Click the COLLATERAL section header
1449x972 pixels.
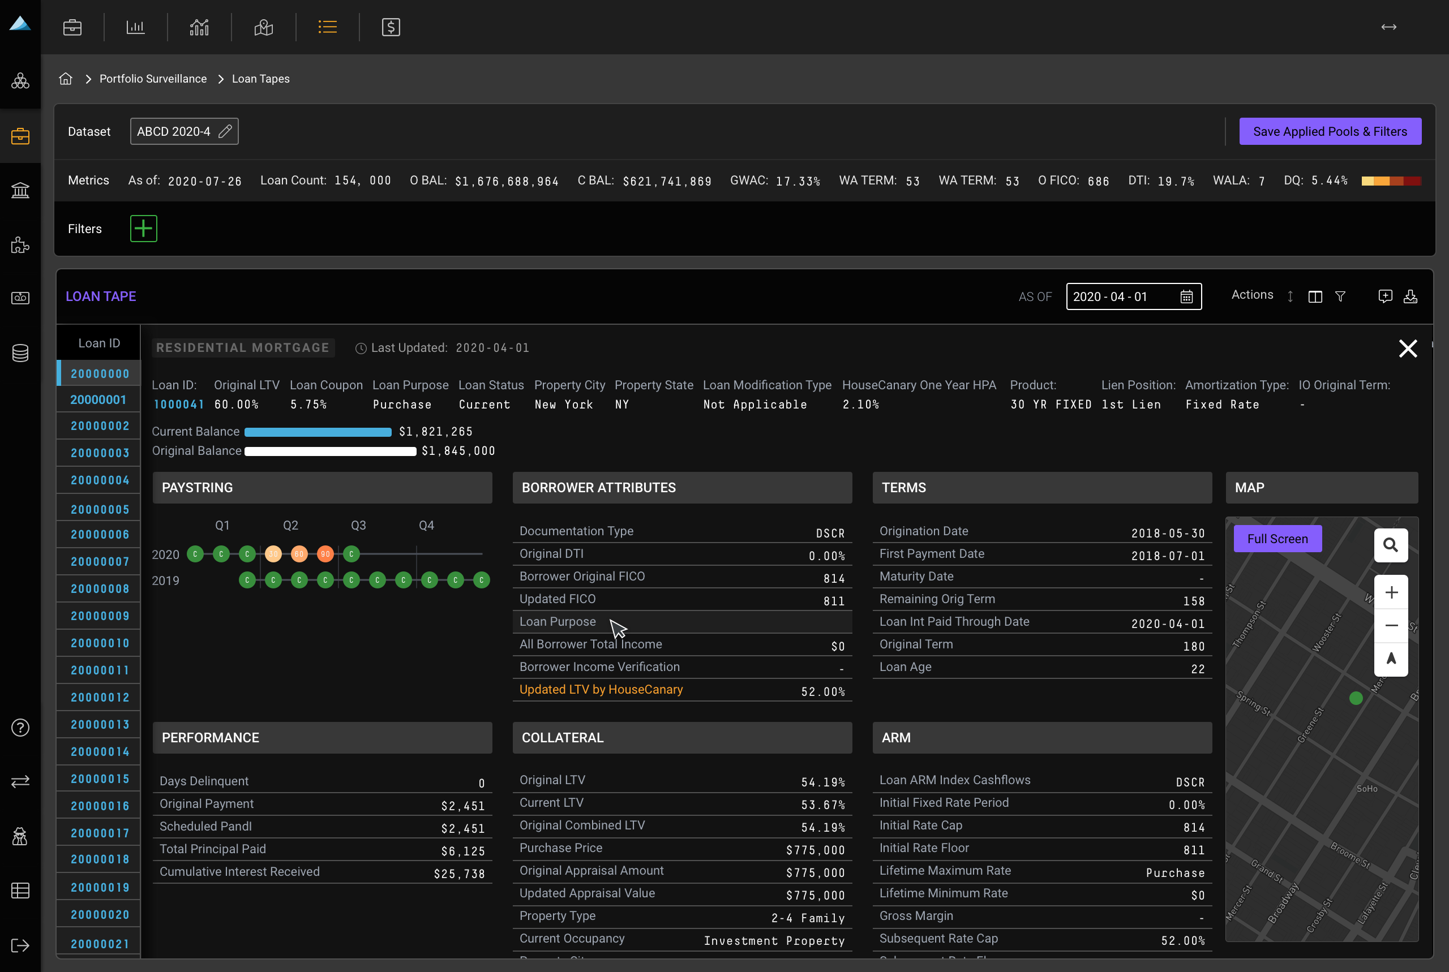[682, 738]
